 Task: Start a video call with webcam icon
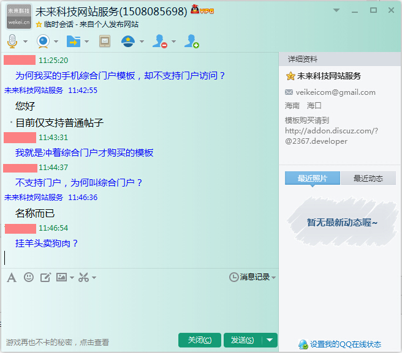point(43,41)
